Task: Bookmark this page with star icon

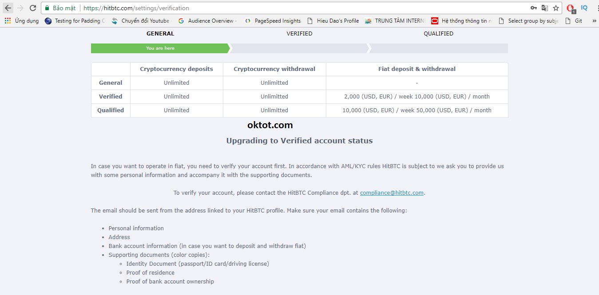Action: pyautogui.click(x=556, y=8)
